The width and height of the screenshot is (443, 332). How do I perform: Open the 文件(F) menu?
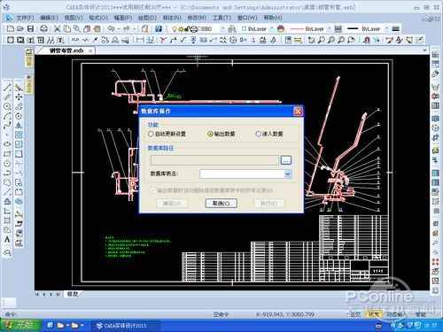coord(25,18)
